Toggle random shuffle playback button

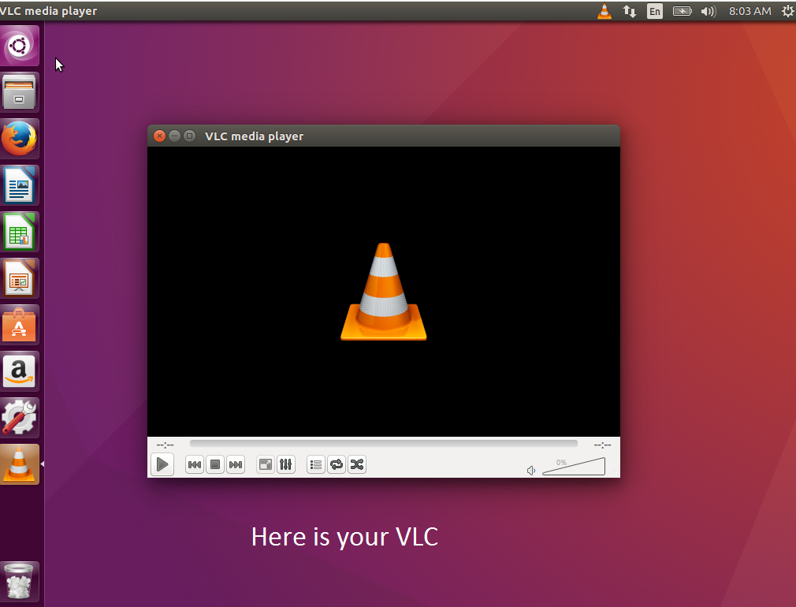tap(357, 464)
